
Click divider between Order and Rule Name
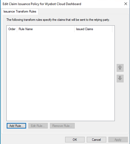pyautogui.click(x=17, y=29)
